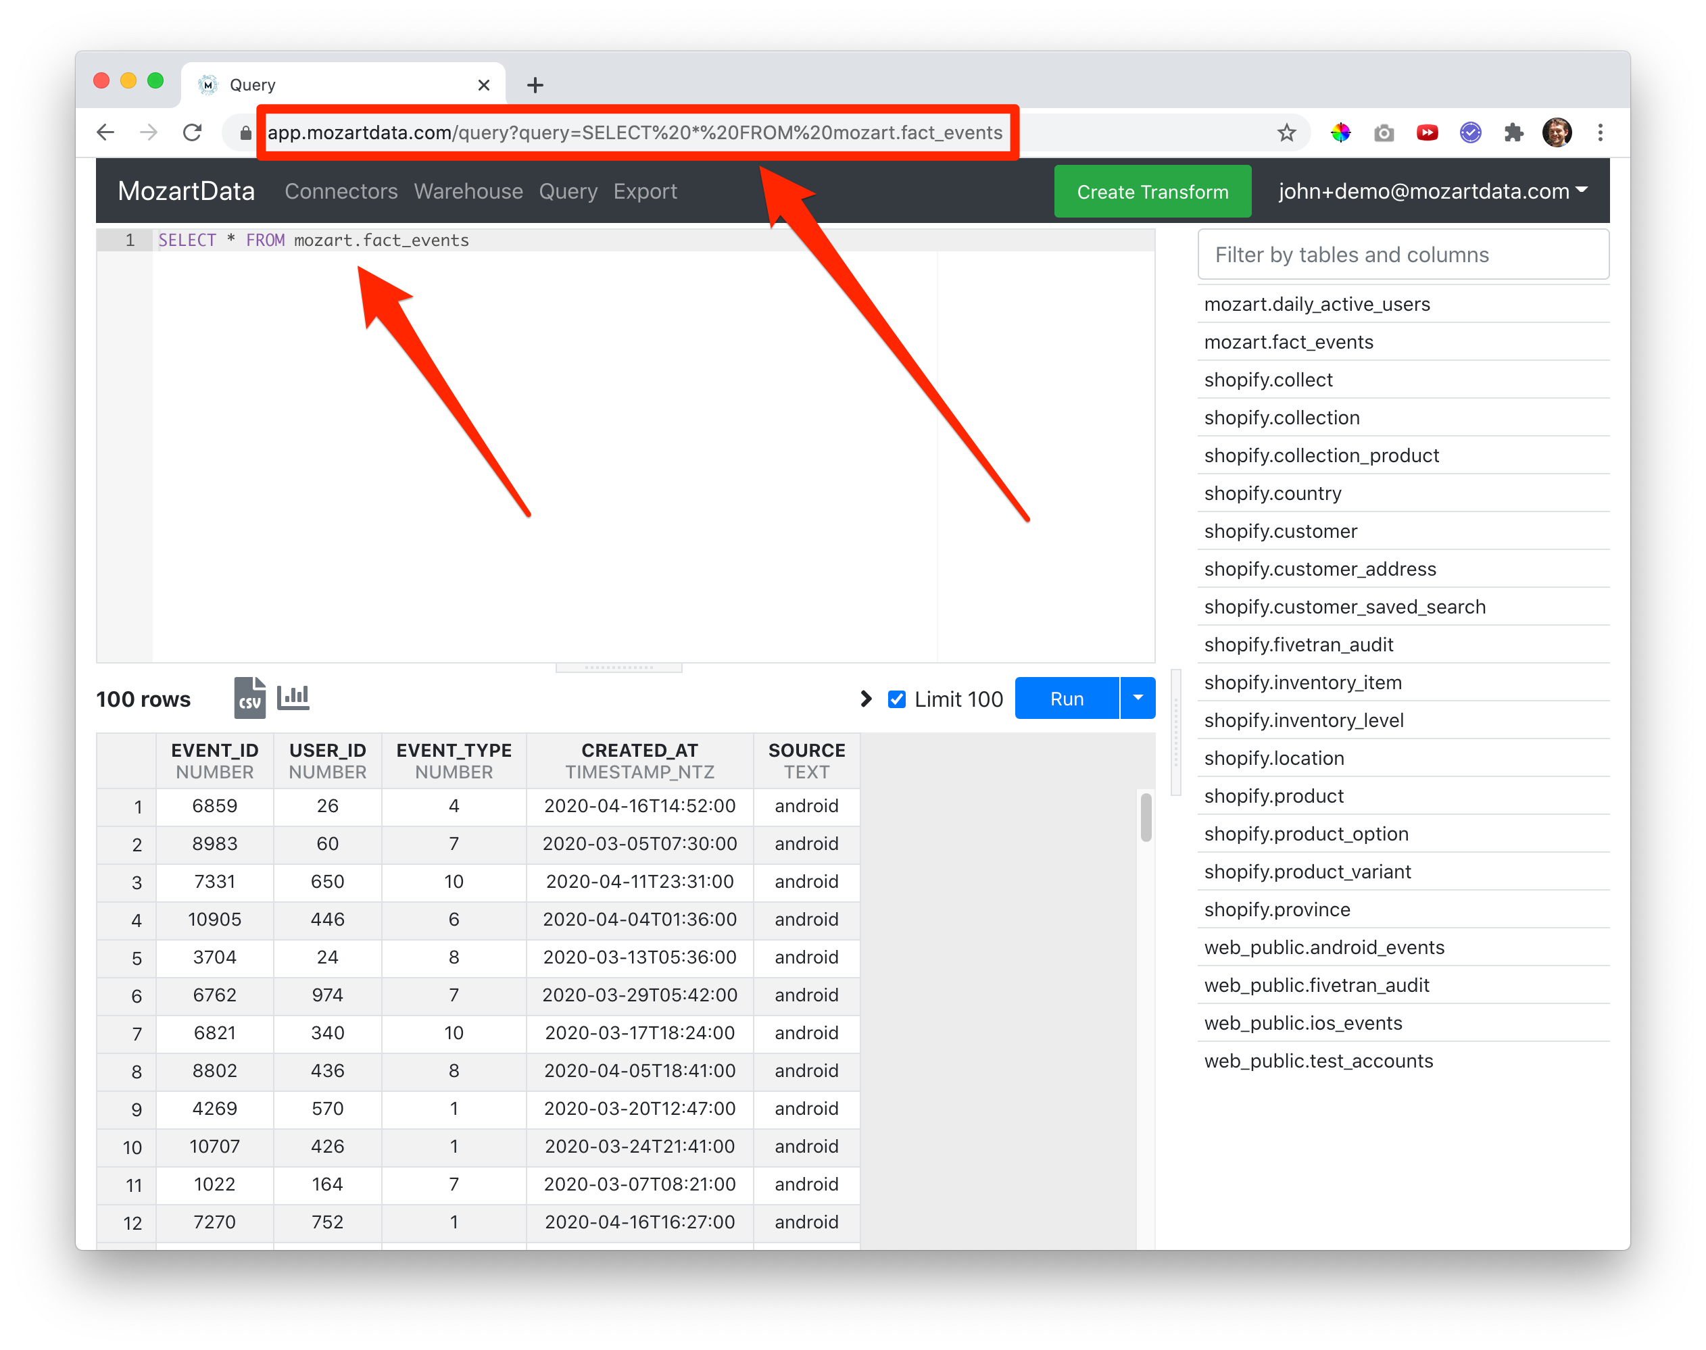Image resolution: width=1706 pixels, height=1350 pixels.
Task: Open Chrome three-dot menu
Action: (x=1600, y=132)
